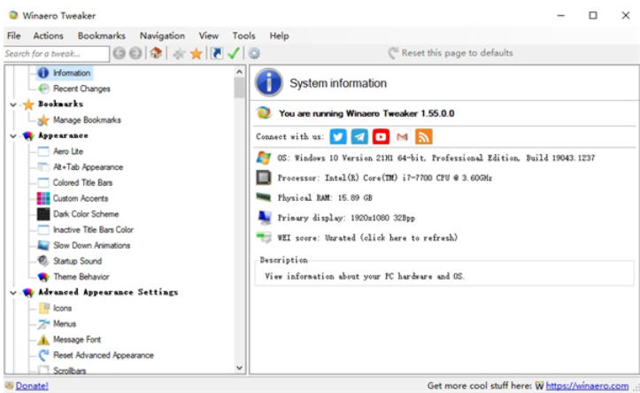Open the YouTube social icon
This screenshot has height=393, width=640.
381,136
